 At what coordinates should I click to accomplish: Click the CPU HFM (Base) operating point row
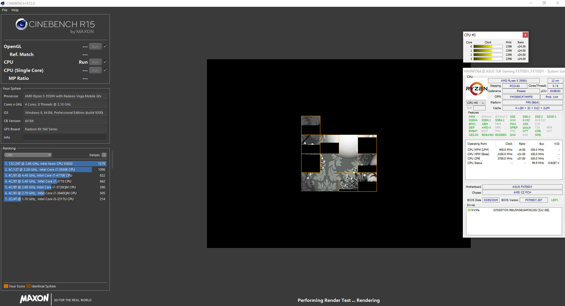click(x=513, y=154)
